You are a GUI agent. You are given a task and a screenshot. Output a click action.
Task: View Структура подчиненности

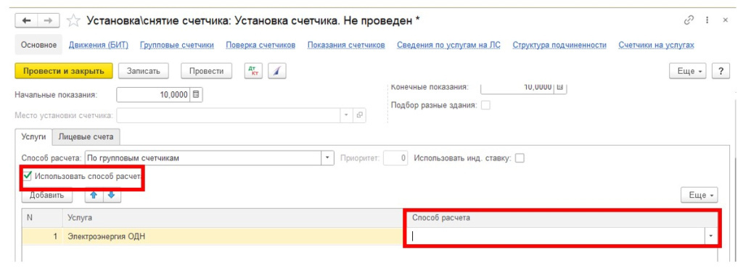pos(559,45)
